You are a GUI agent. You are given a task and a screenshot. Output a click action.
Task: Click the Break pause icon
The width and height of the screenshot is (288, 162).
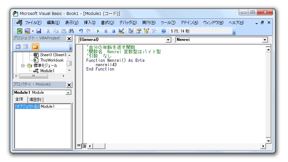coord(106,31)
